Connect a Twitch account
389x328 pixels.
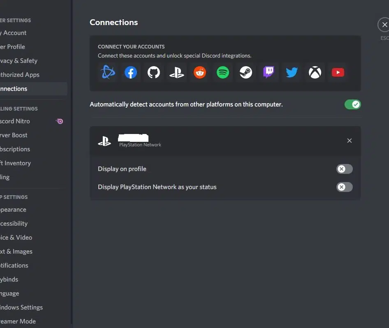click(269, 72)
